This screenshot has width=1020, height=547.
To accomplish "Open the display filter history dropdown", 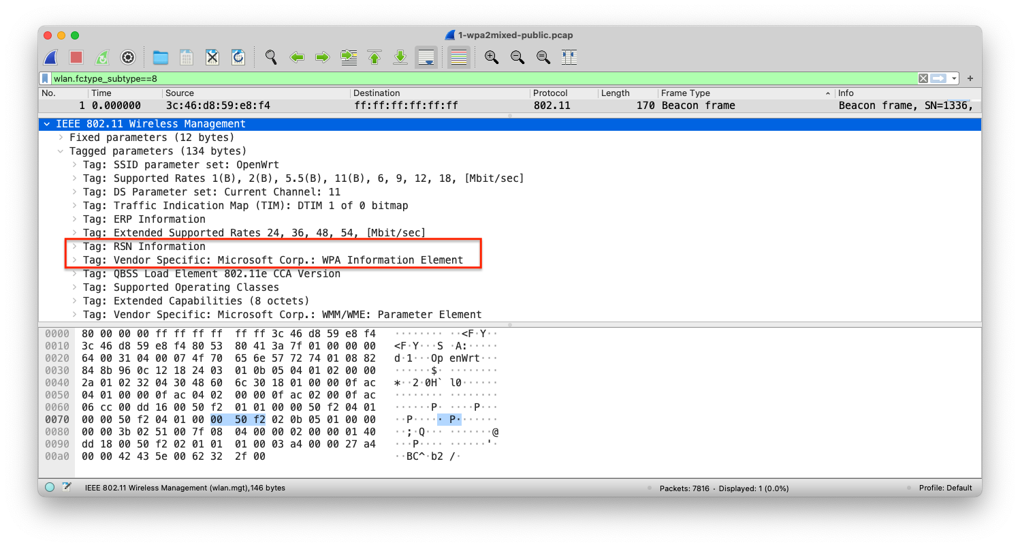I will click(x=955, y=78).
